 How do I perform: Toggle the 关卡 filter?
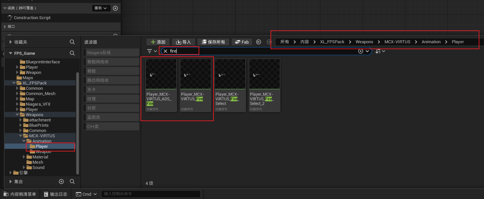coord(111,89)
